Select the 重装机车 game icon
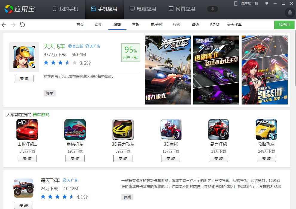This screenshot has height=209, width=296. (75, 130)
